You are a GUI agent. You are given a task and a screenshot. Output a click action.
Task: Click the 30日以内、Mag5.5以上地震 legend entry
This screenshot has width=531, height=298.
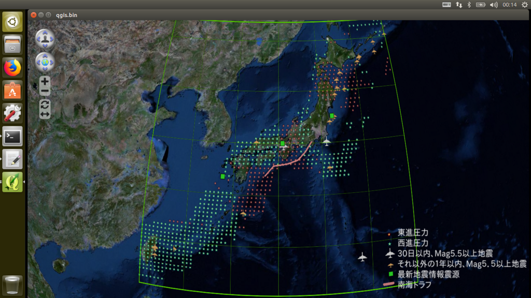[445, 254]
